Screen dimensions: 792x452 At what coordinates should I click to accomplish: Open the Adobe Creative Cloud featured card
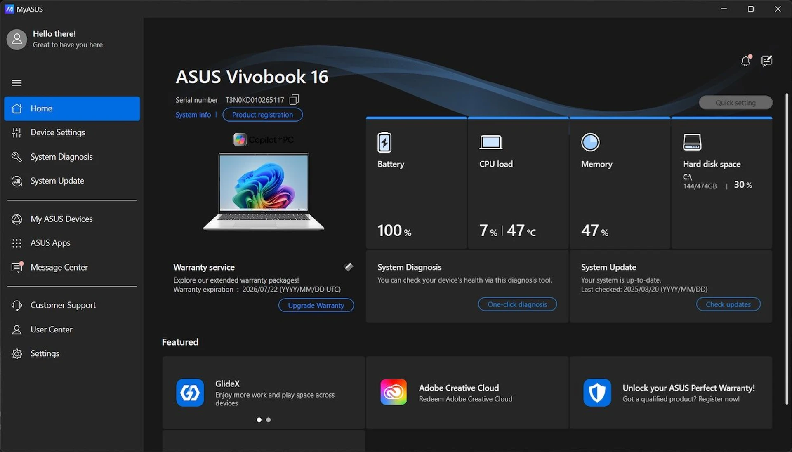coord(467,393)
